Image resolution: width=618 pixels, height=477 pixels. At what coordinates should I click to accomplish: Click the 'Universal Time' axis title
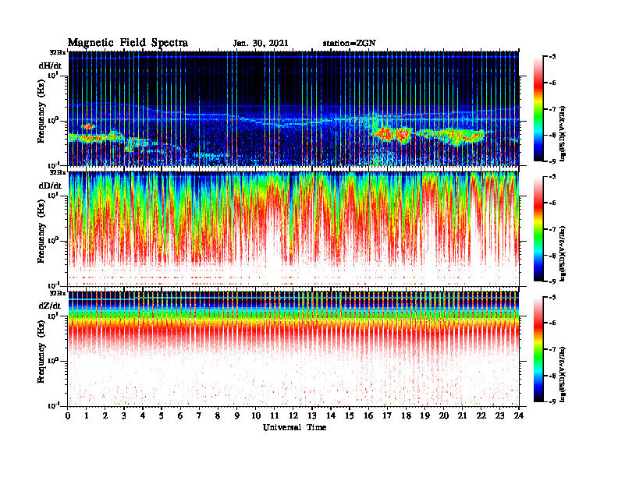pyautogui.click(x=294, y=427)
